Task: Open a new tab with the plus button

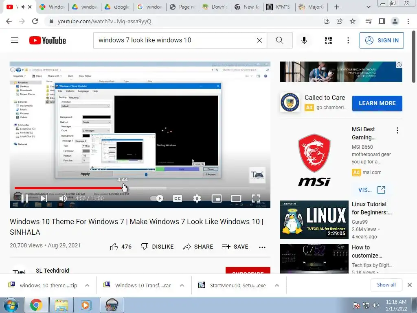Action: [337, 7]
